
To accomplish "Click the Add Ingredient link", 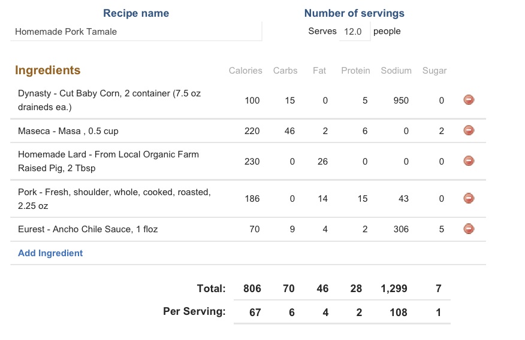I will 50,253.
